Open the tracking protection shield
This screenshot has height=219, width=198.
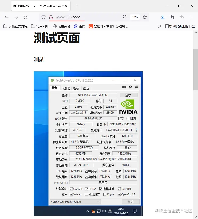point(43,17)
